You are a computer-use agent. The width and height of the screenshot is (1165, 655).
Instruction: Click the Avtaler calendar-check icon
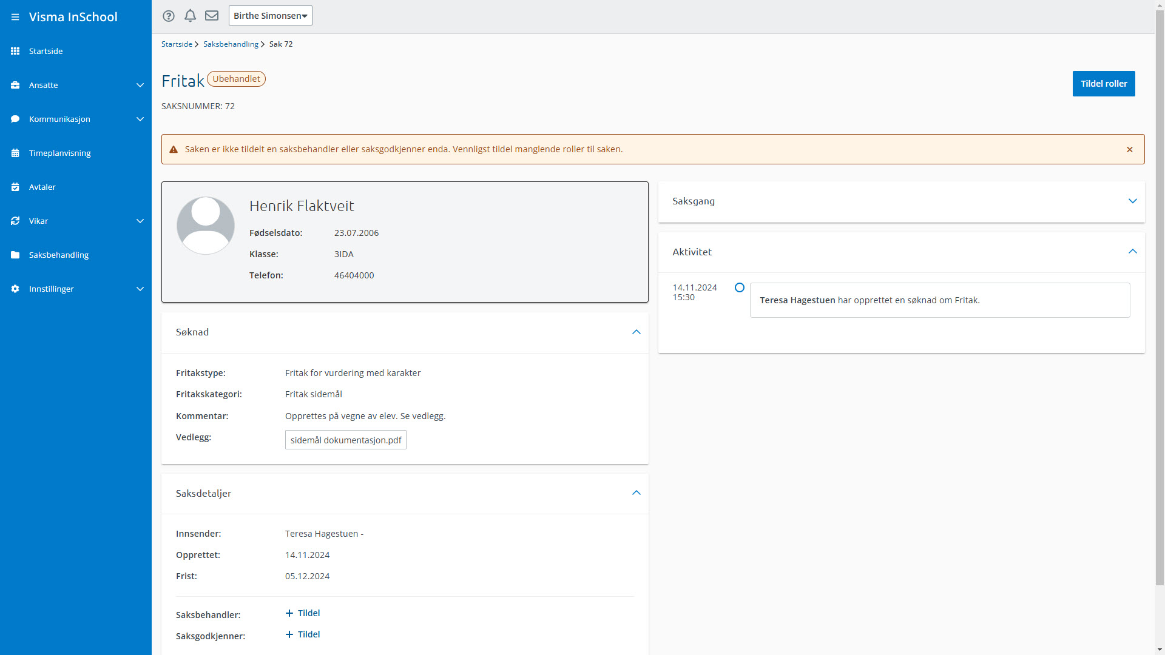15,187
